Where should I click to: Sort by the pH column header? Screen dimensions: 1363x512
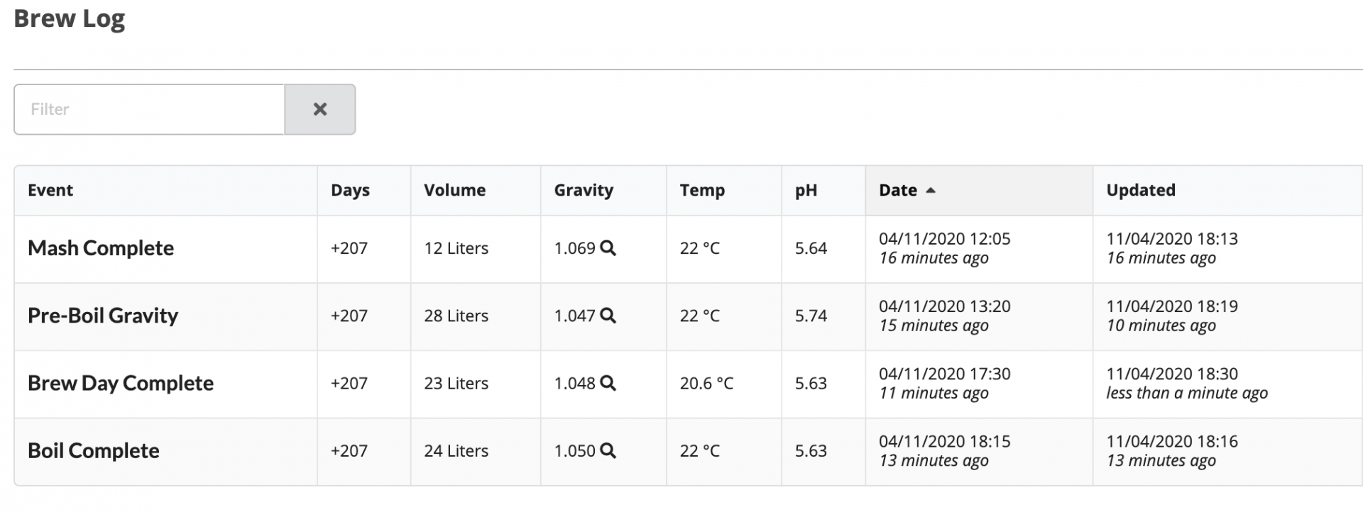click(x=806, y=190)
